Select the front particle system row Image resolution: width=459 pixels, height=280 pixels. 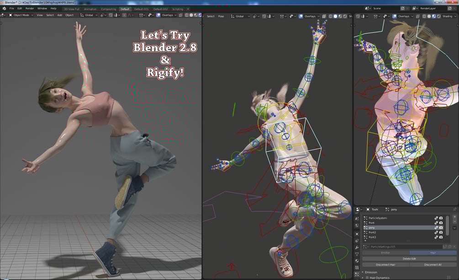pyautogui.click(x=404, y=223)
